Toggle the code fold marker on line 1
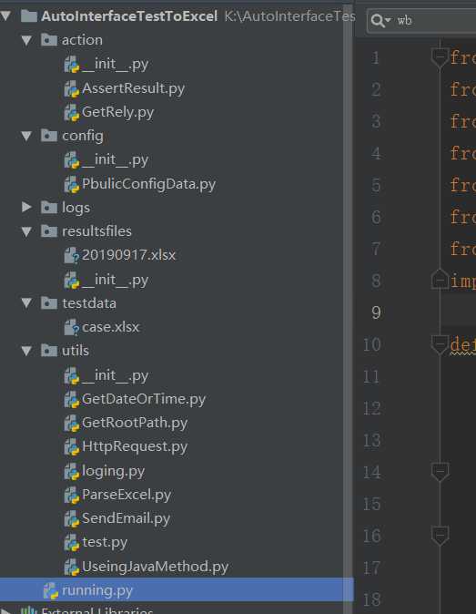 (x=440, y=57)
